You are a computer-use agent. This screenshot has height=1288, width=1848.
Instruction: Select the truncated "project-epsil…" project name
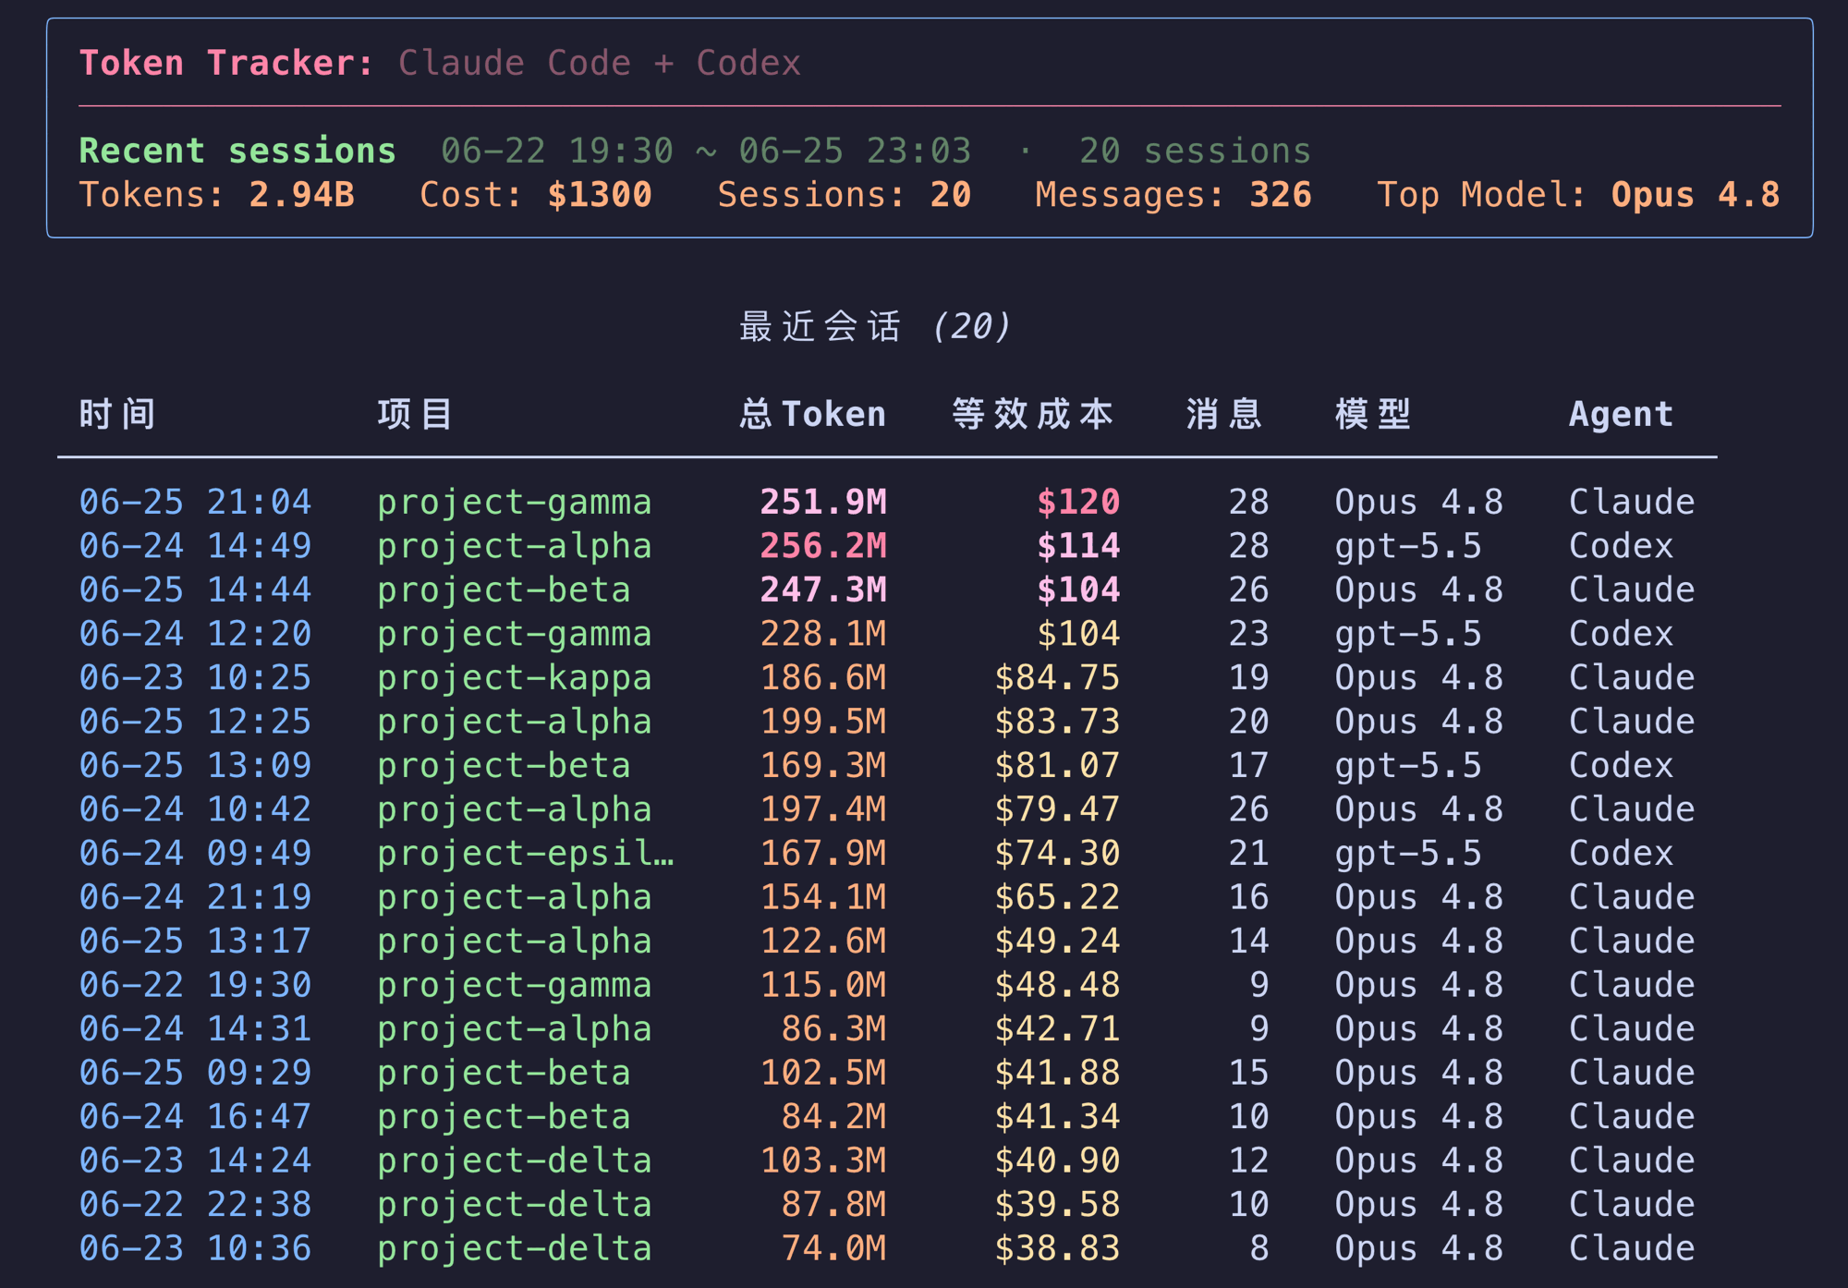[526, 853]
